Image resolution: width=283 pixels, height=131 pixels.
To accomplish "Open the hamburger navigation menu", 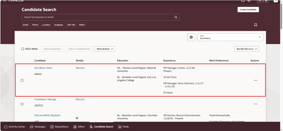I will (x=5, y=1).
